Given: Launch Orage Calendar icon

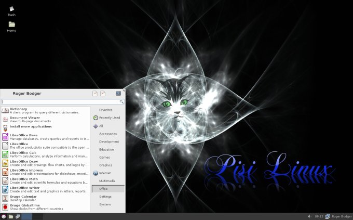Looking at the screenshot, I should pos(5,198).
